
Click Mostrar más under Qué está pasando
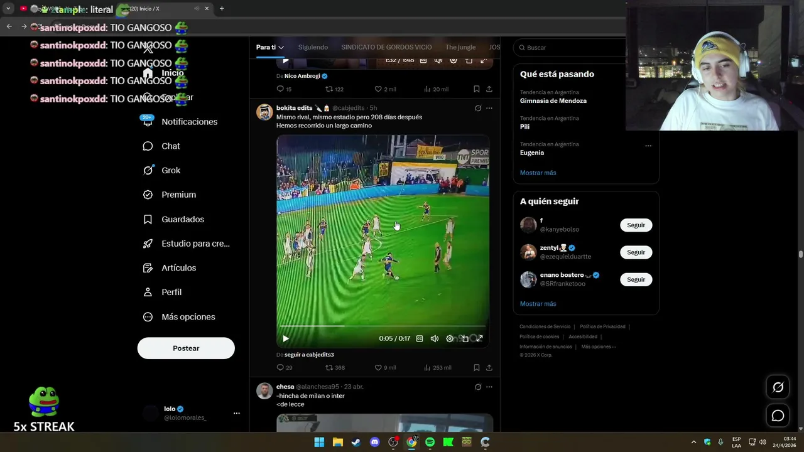(538, 173)
